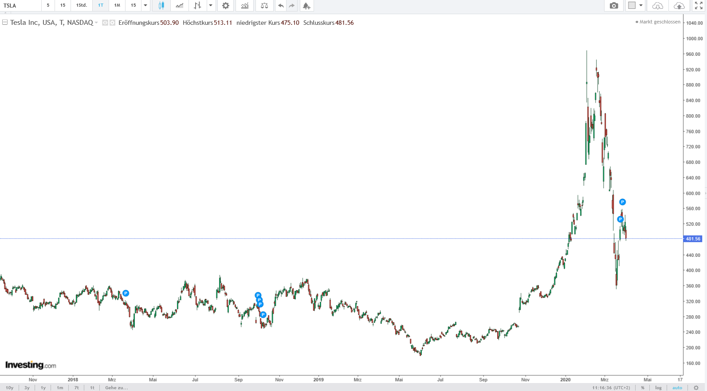The width and height of the screenshot is (707, 391).
Task: Select the candlestick chart type icon
Action: tap(161, 6)
